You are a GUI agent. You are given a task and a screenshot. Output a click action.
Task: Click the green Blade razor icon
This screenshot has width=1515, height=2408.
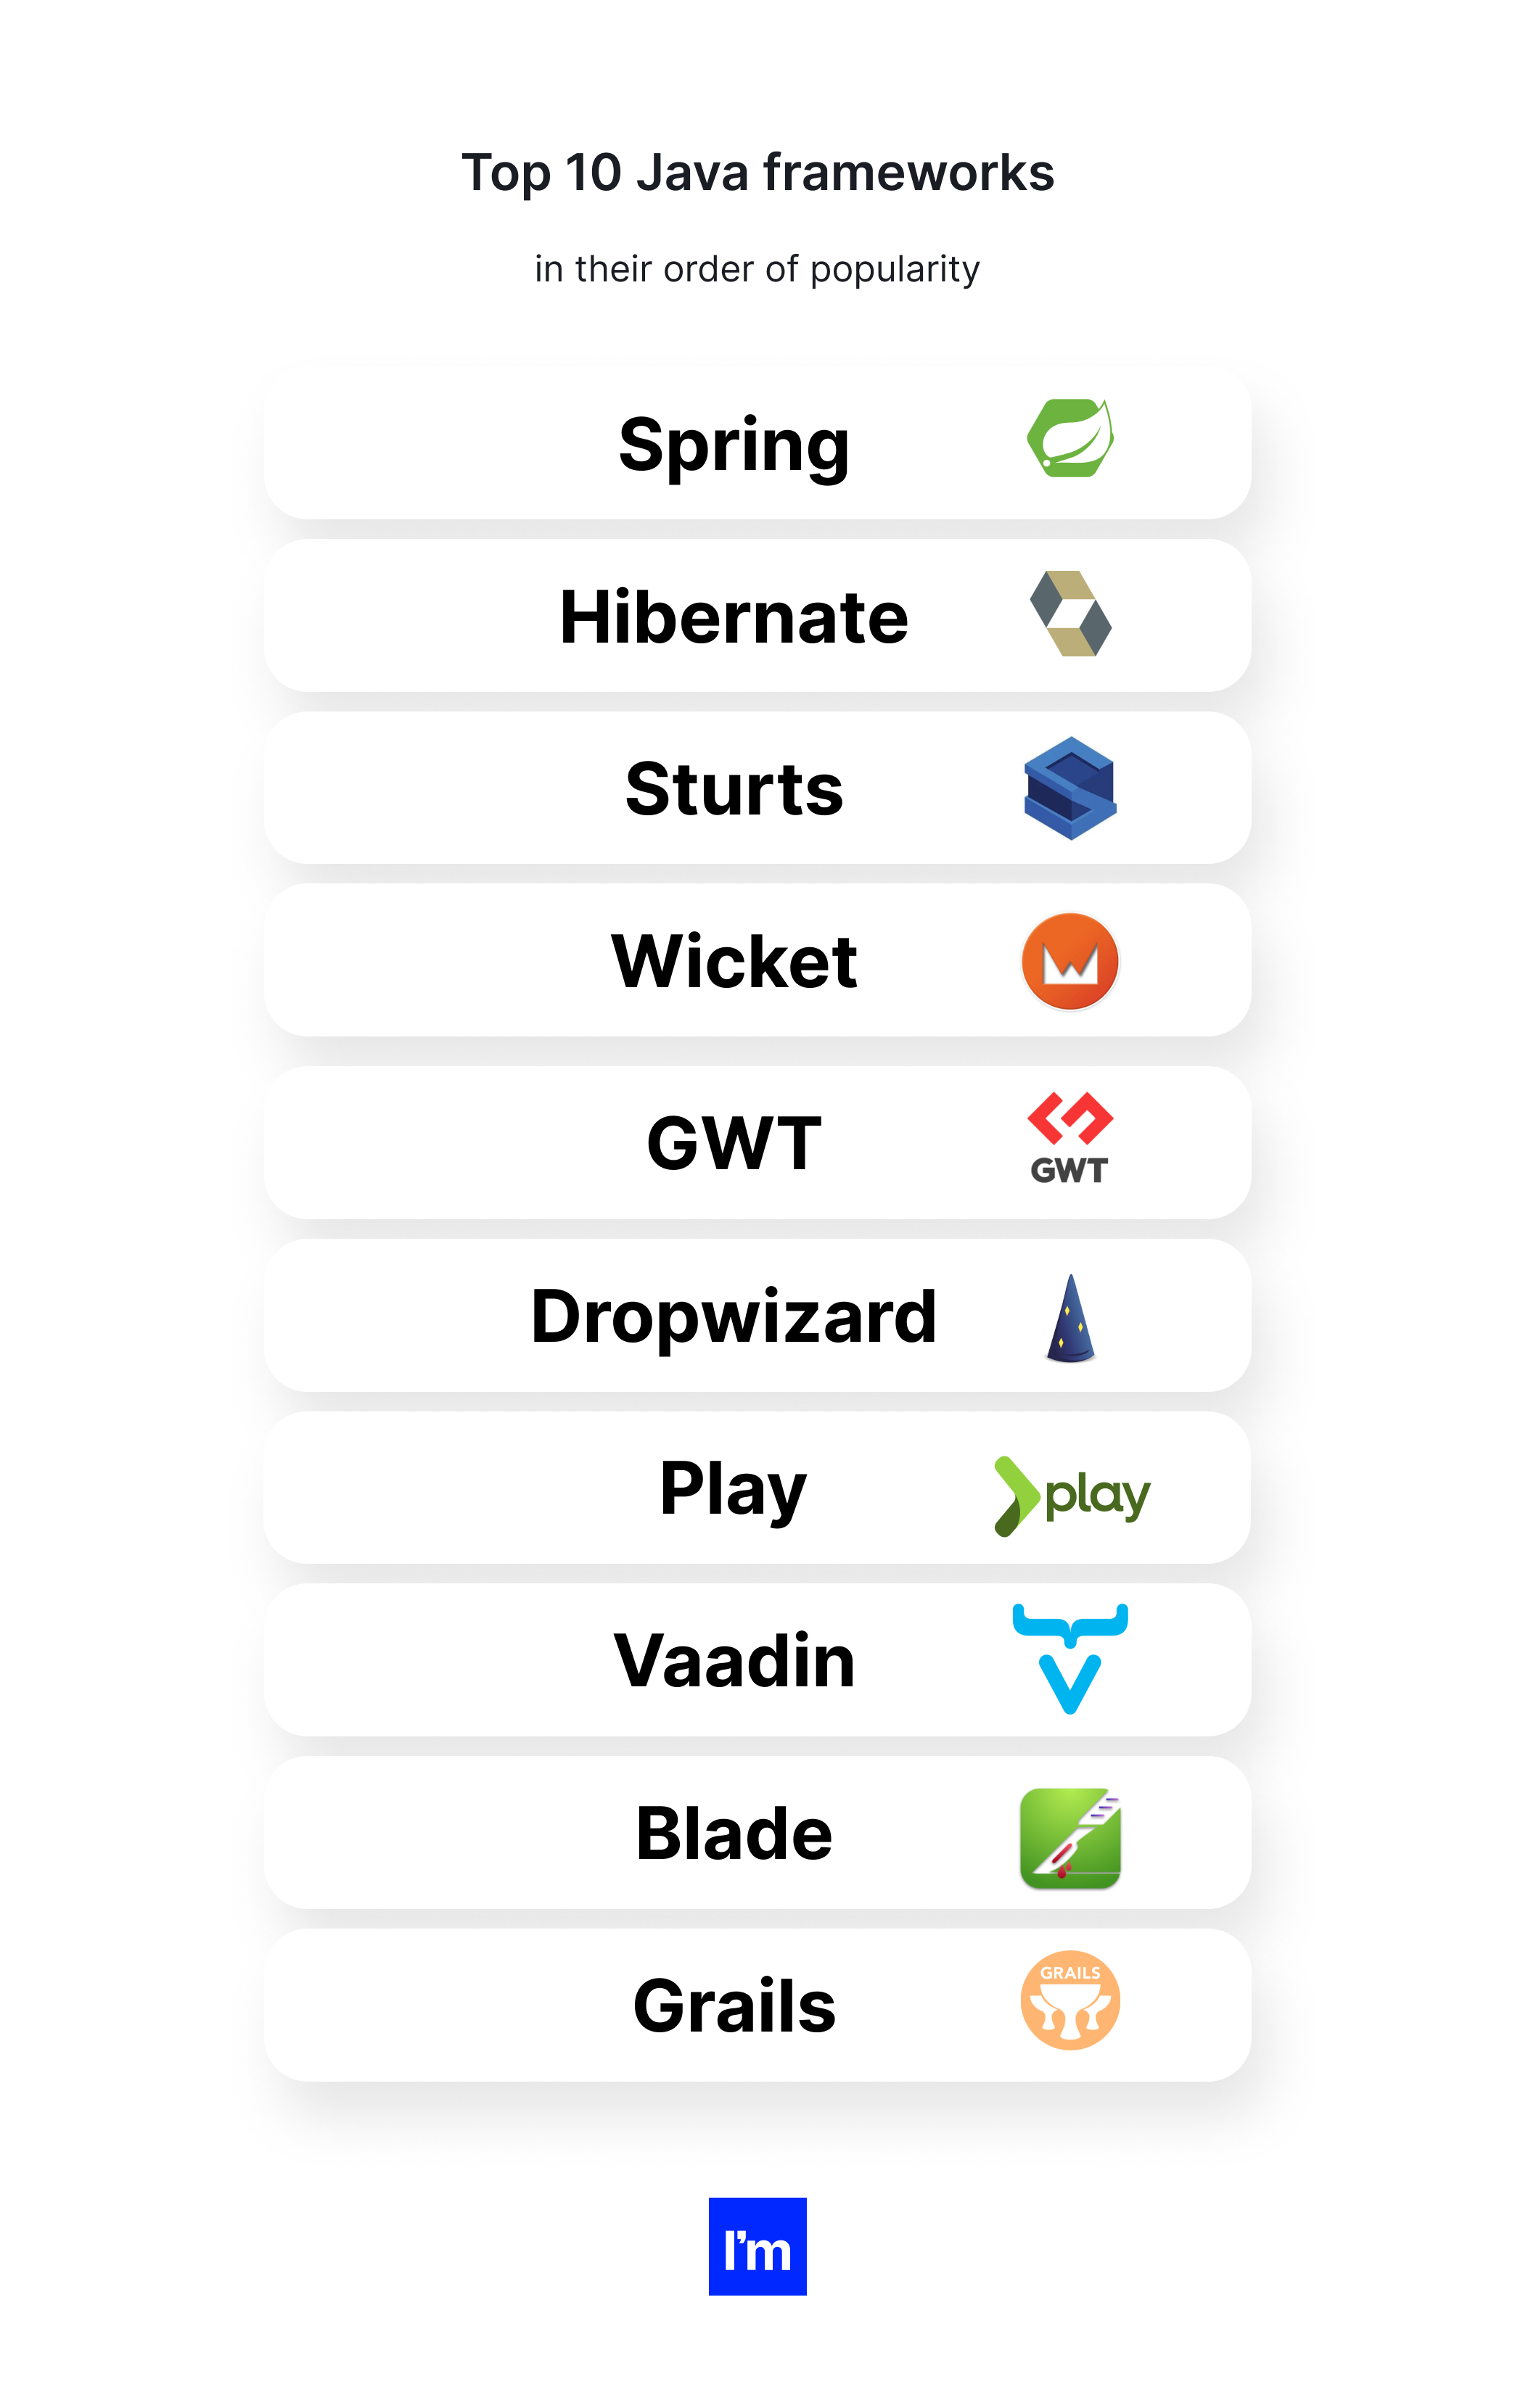1069,1838
